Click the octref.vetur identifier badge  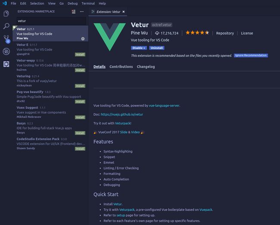162,25
